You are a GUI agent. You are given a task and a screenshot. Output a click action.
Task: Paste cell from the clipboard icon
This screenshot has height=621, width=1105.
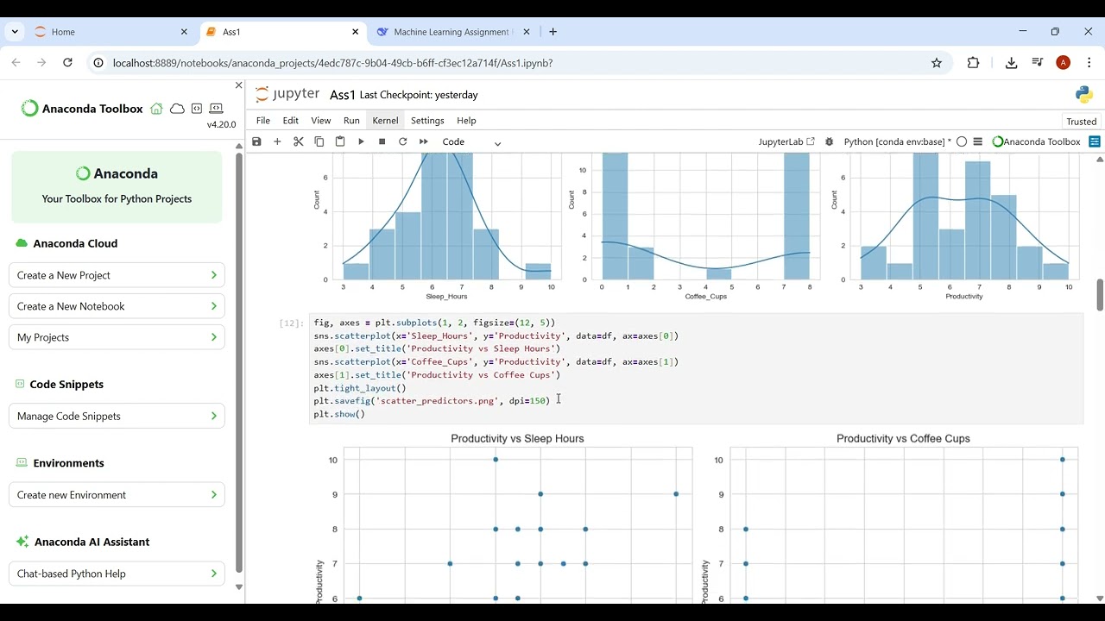(340, 141)
